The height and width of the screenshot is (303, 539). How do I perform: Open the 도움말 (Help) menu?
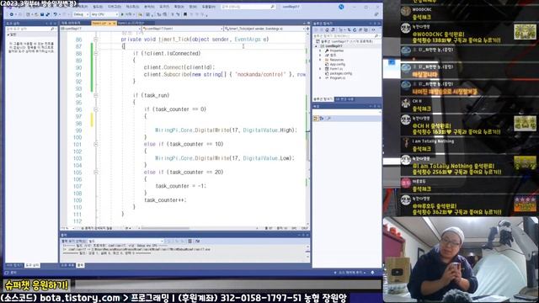tap(208, 7)
